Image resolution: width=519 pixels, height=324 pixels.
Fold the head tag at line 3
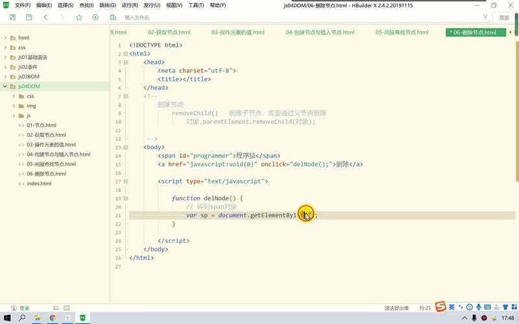(125, 62)
